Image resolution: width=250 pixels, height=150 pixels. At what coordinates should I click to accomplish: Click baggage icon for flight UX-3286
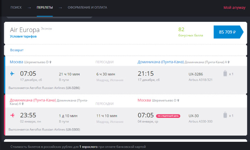click(x=225, y=73)
